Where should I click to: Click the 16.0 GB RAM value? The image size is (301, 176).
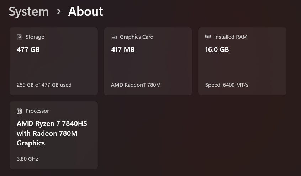point(217,49)
